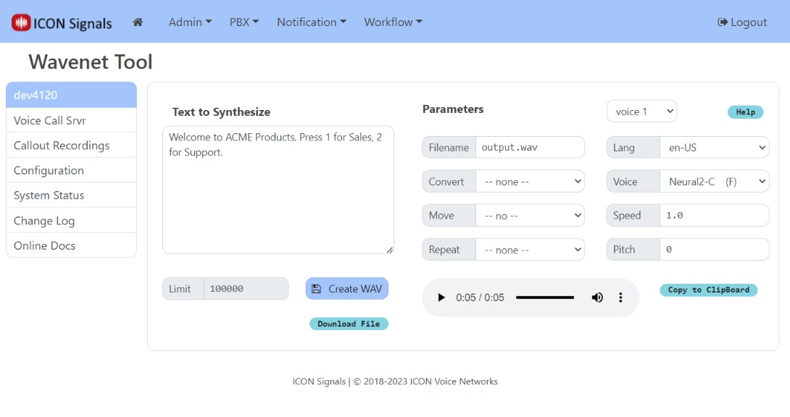Navigate home using the house icon
The image size is (790, 417).
pyautogui.click(x=137, y=22)
